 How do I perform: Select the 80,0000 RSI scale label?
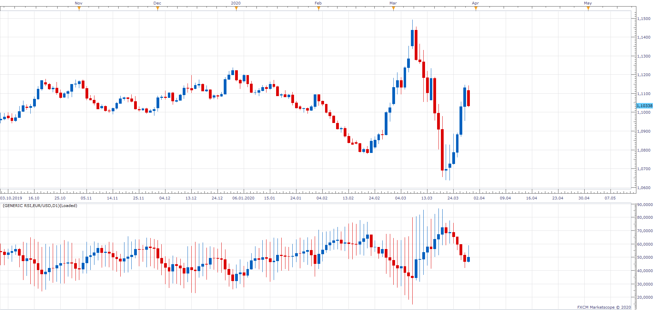[645, 217]
